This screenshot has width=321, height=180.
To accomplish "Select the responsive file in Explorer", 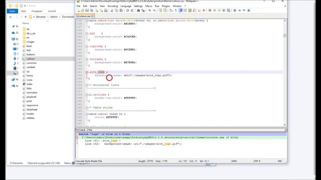I will (x=32, y=105).
